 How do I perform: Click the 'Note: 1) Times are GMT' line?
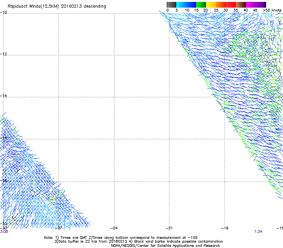[x=121, y=238]
